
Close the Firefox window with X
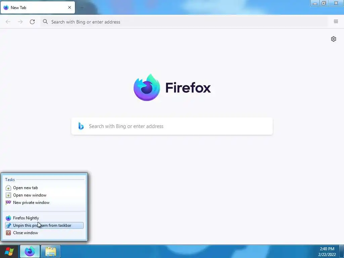(x=336, y=3)
